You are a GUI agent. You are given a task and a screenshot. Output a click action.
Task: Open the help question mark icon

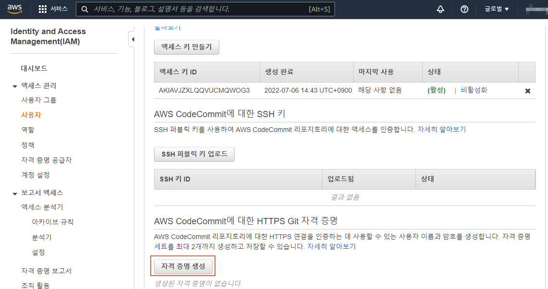(x=464, y=9)
